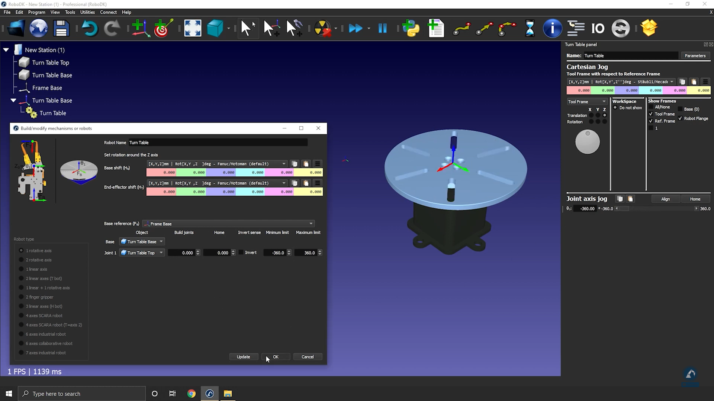Click the Fit all view icon
The width and height of the screenshot is (714, 401).
pos(193,28)
